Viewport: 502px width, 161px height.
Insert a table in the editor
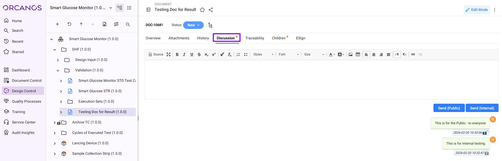[x=358, y=54]
